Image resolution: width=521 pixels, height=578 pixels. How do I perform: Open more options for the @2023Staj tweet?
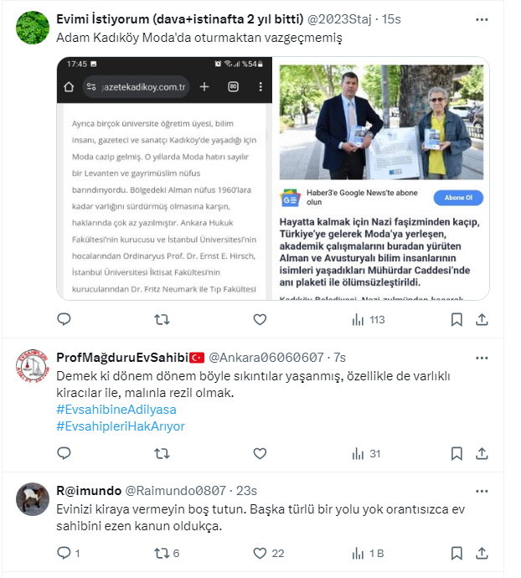(x=482, y=19)
